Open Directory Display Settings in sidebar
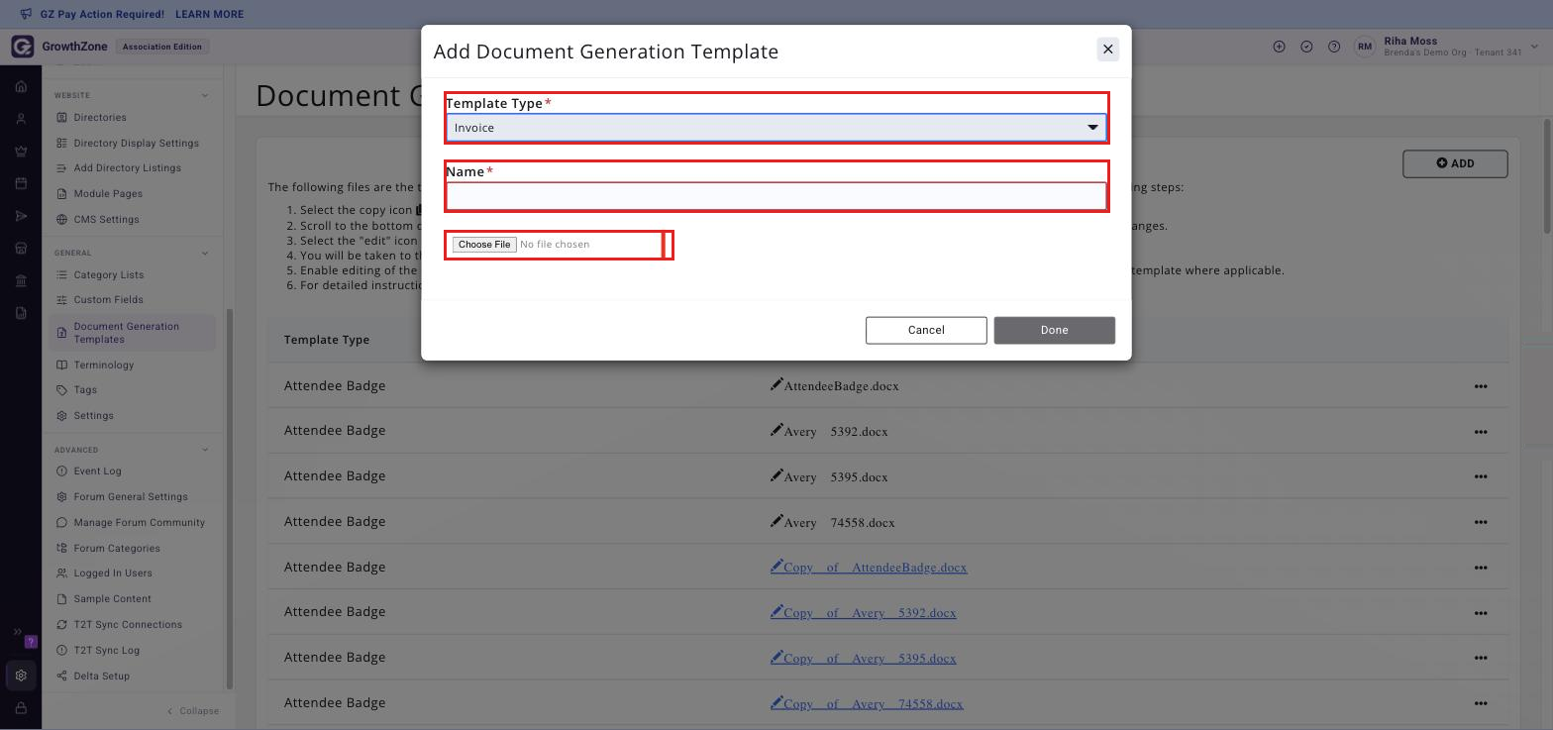The image size is (1553, 730). coord(136,143)
